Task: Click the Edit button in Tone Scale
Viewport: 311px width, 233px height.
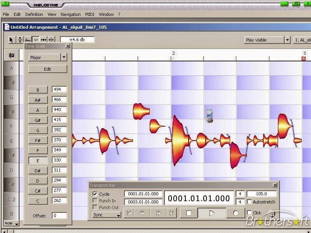Action: click(x=47, y=69)
